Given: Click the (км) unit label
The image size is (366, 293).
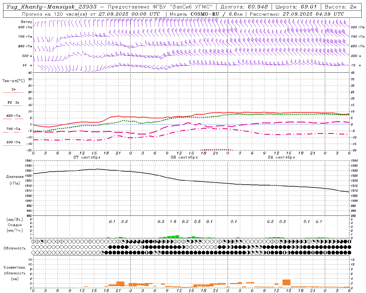Looking at the screenshot, I should [x=15, y=279].
